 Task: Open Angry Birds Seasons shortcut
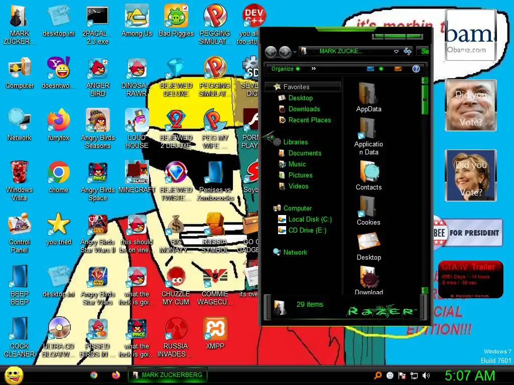tap(98, 129)
